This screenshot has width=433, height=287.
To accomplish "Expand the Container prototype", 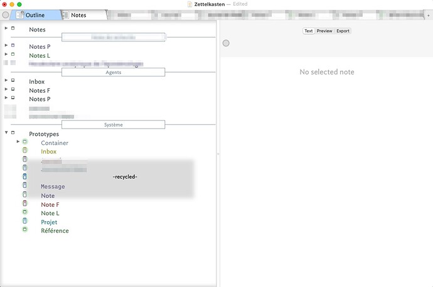I will point(18,142).
